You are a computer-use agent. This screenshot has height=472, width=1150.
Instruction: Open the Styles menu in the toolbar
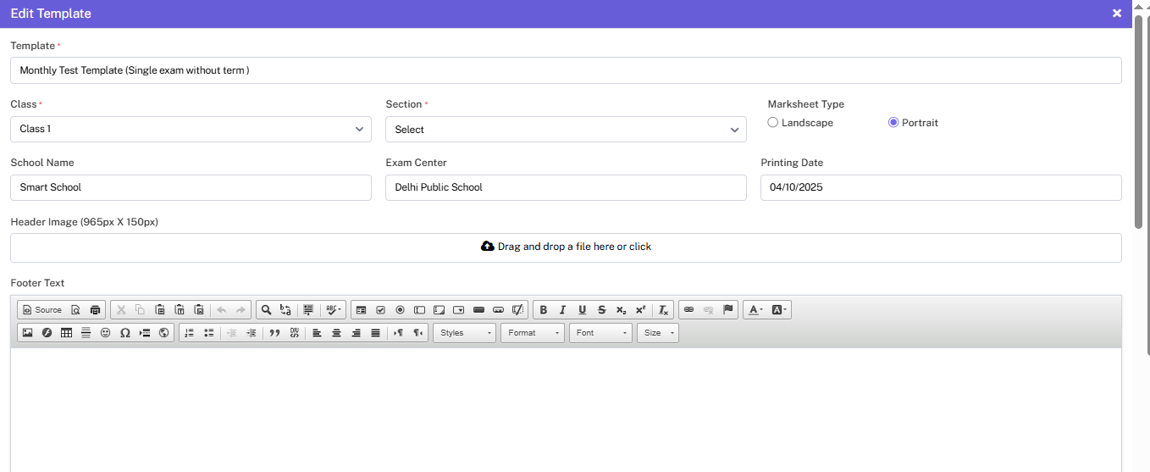click(464, 333)
